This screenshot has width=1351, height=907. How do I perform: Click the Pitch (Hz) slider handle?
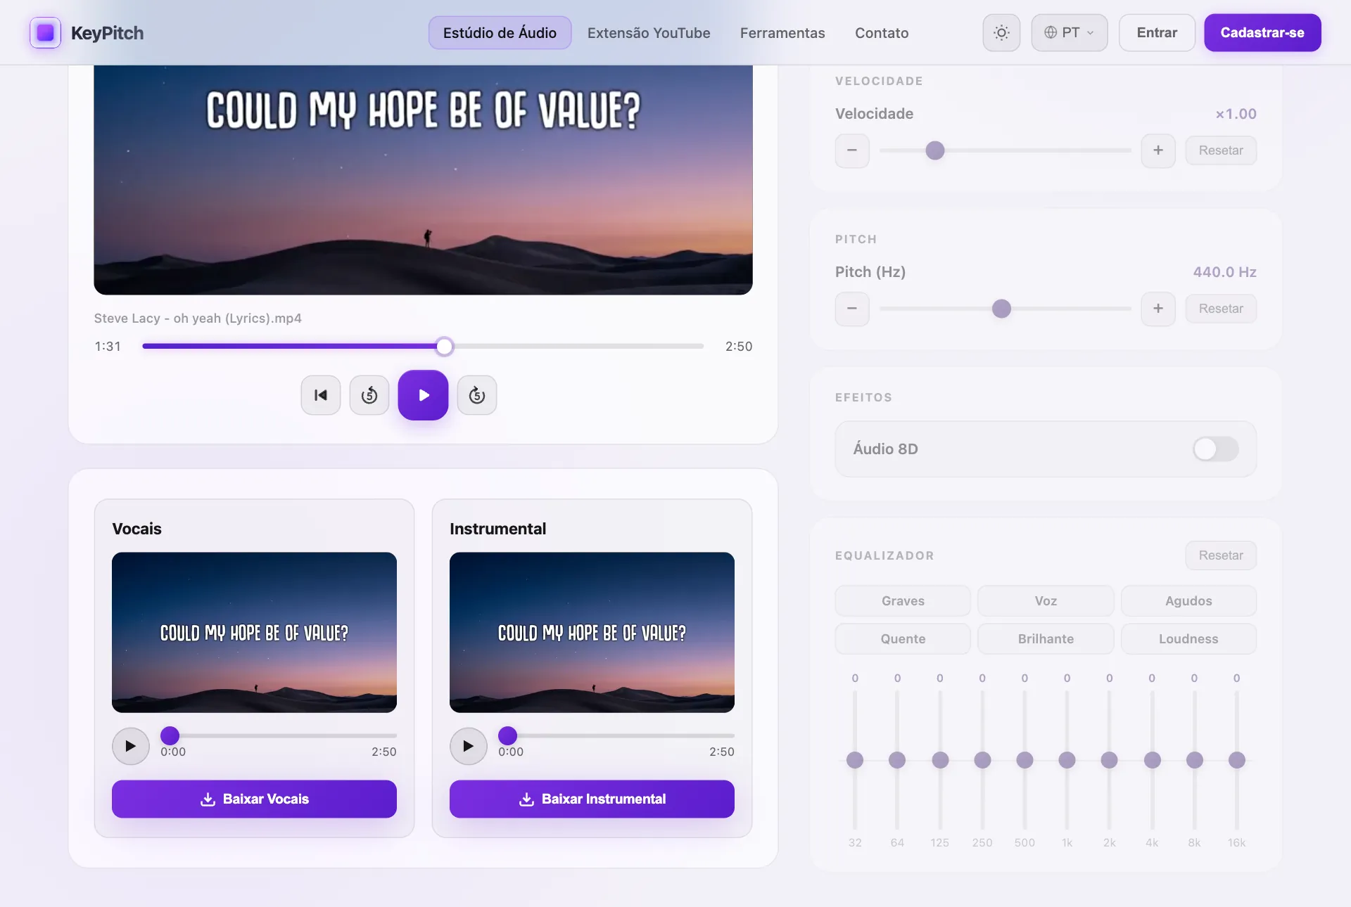pos(1001,309)
